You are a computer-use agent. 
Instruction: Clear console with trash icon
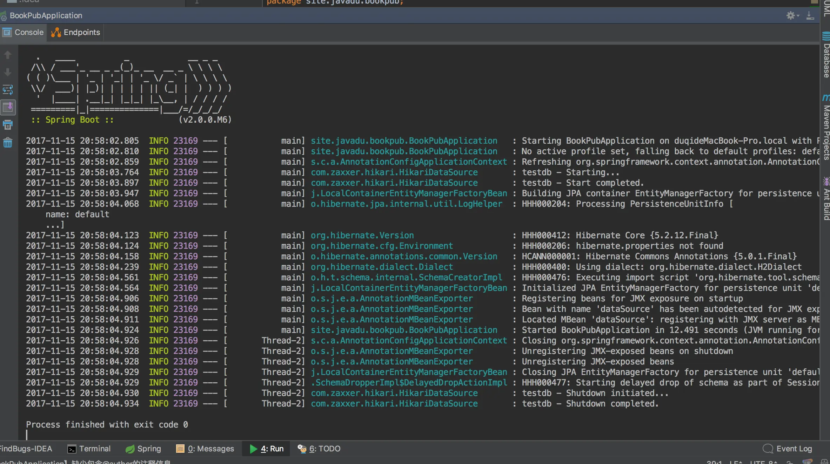(8, 143)
